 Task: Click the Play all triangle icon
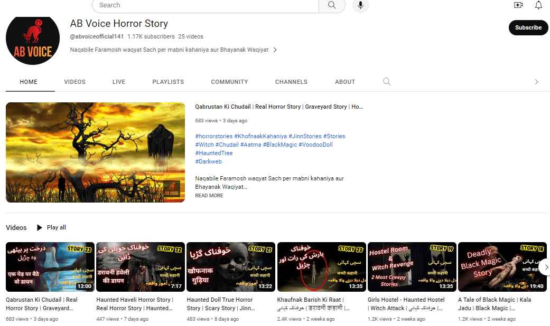coord(40,227)
